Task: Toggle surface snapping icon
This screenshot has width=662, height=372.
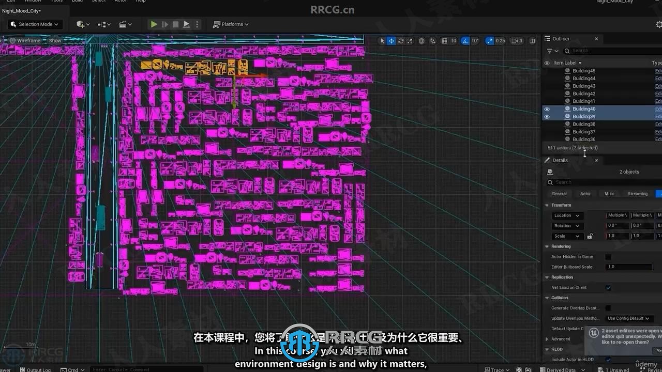Action: coord(433,41)
